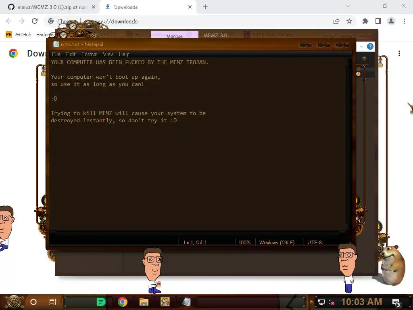Screen dimensions: 413x310
Task: Open Chrome tab search chevron
Action: click(348, 6)
